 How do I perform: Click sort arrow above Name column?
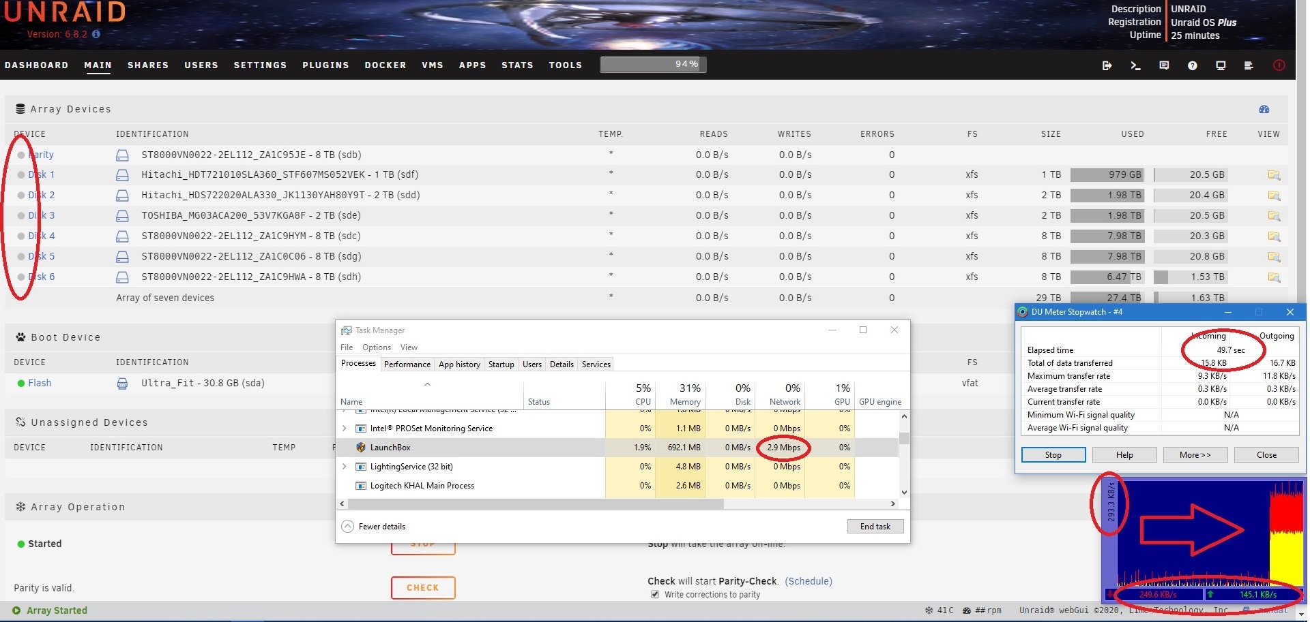coord(428,384)
